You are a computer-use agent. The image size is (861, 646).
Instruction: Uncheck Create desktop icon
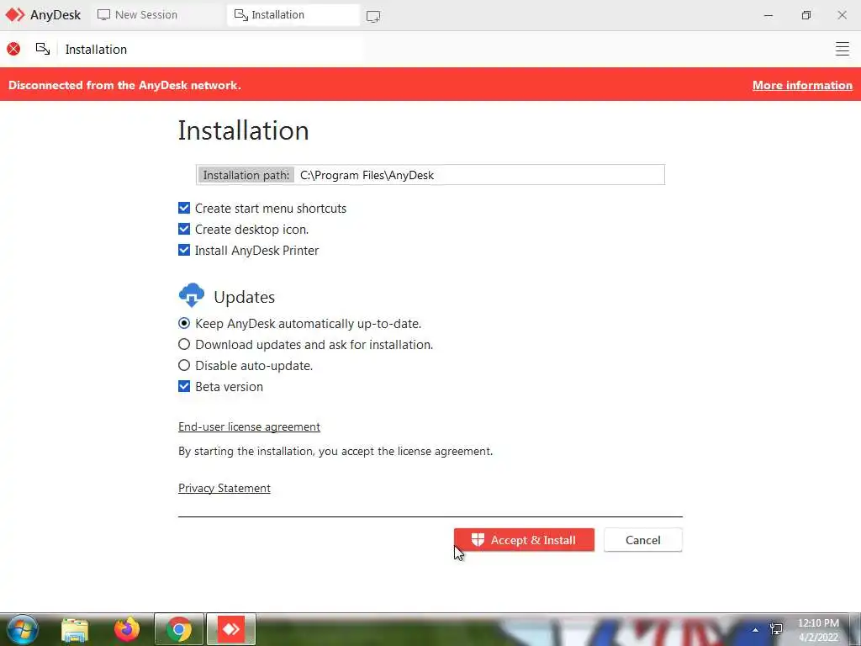(184, 229)
